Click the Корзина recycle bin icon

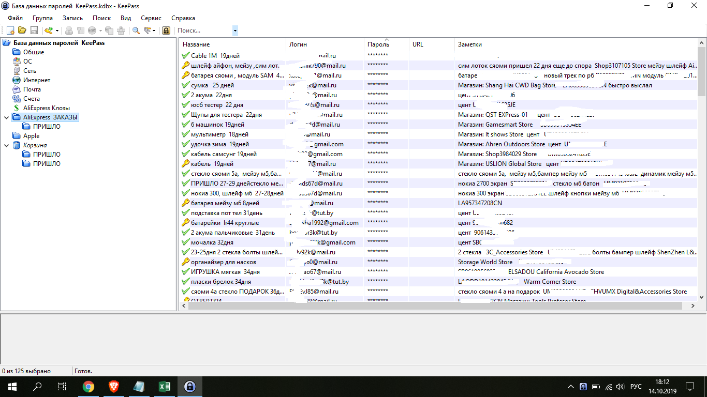(17, 145)
